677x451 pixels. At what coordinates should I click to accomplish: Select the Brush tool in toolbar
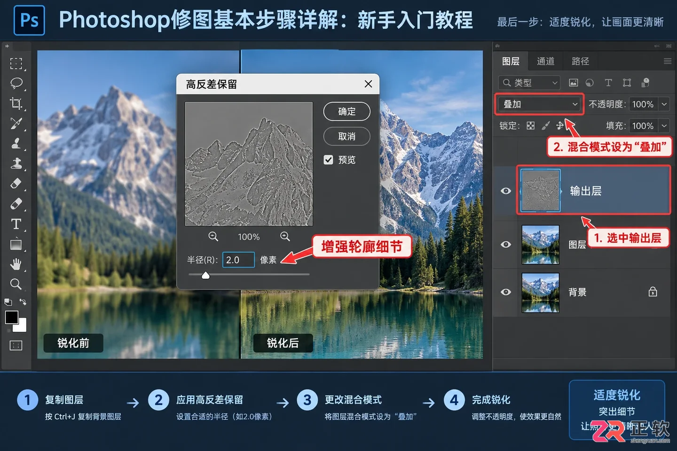(x=16, y=123)
